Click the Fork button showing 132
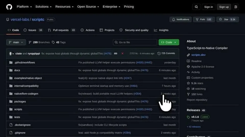The image size is (245, 137). pos(204,20)
